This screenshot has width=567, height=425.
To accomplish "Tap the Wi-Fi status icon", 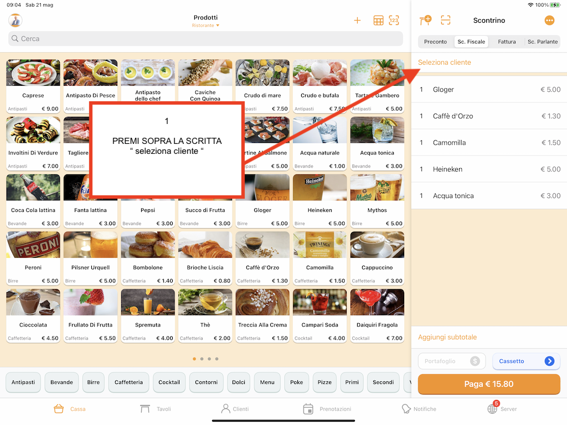I will [530, 4].
